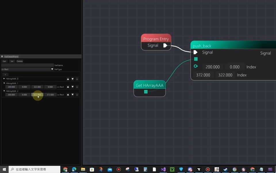The image size is (276, 173).
Task: Move HArrayAAA .1 element up
Action: (x=68, y=87)
